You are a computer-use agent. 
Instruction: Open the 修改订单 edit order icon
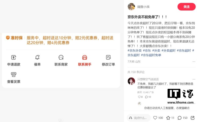108,57
